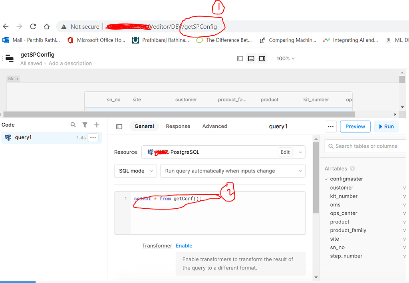This screenshot has width=409, height=283.
Task: Click the browser reload icon
Action: 33,27
